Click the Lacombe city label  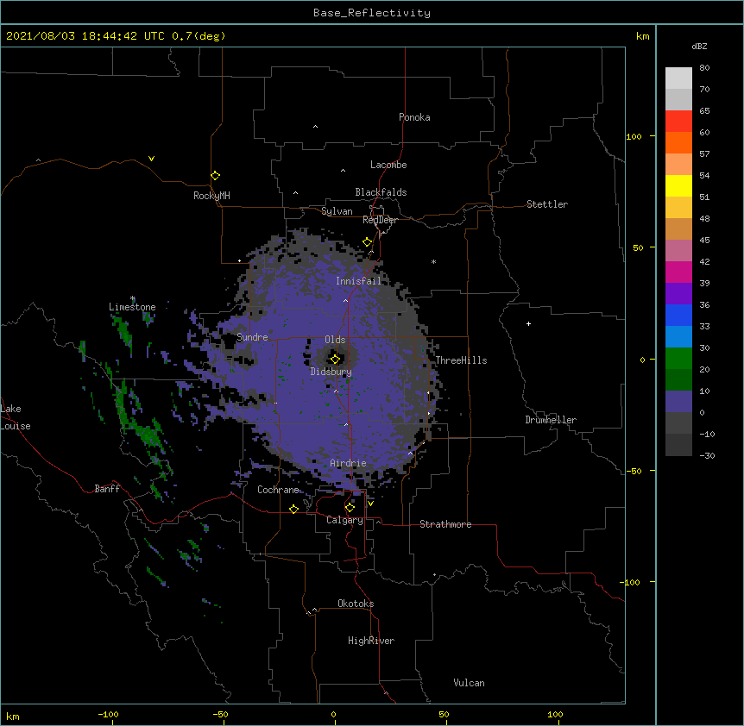click(x=388, y=165)
